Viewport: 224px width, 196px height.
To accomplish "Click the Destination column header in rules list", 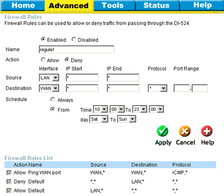I will (x=144, y=165).
